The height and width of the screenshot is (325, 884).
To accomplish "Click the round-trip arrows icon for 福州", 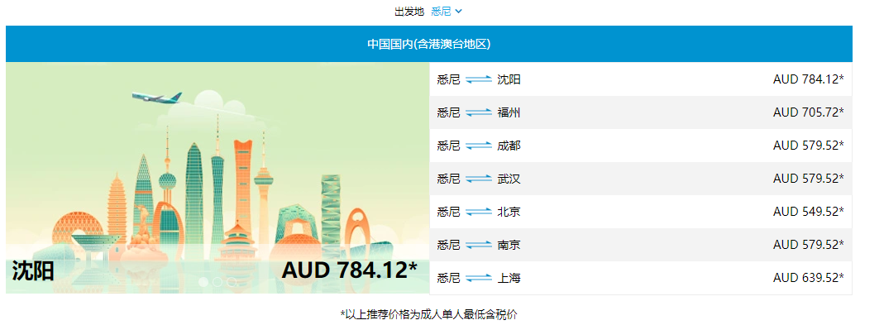I will [479, 112].
